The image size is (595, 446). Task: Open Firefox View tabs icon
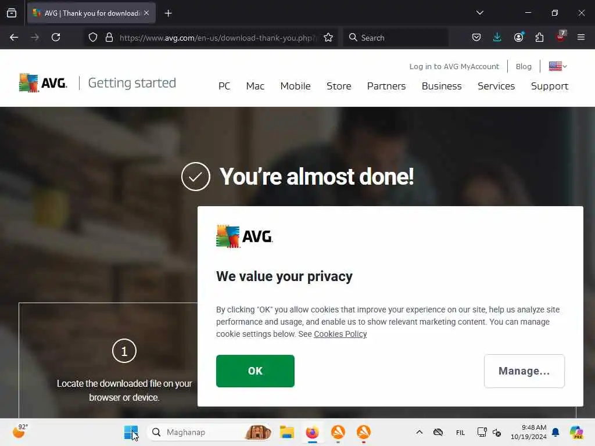(12, 13)
